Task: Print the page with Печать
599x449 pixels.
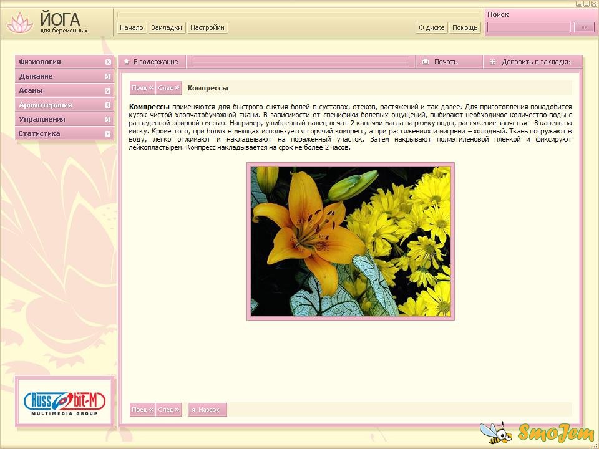Action: 449,62
